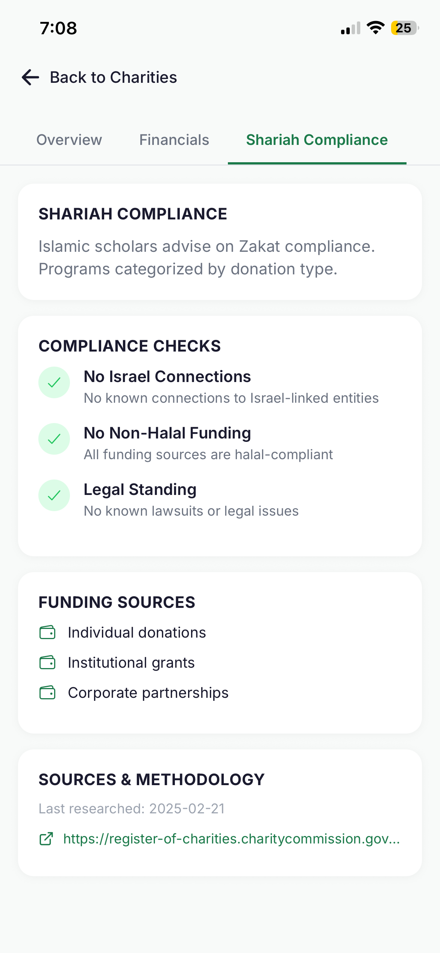Image resolution: width=440 pixels, height=953 pixels.
Task: Click the wallet icon beside Corporate partnerships
Action: tap(47, 693)
